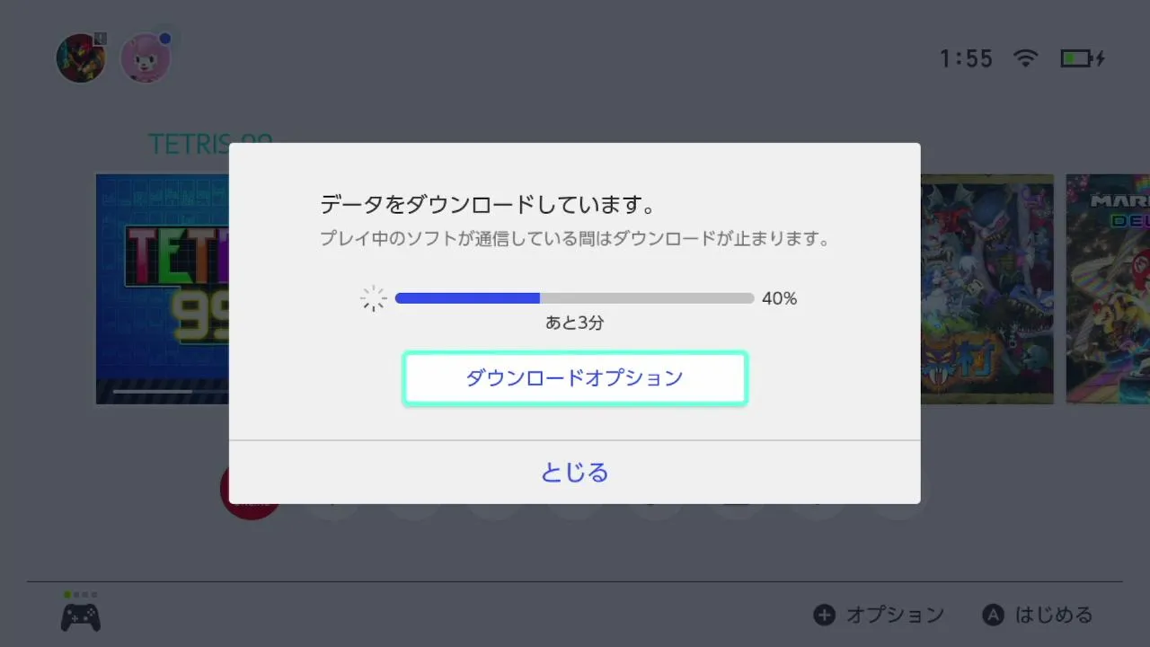
Task: Click the TETRIS 99 title label
Action: coord(189,144)
